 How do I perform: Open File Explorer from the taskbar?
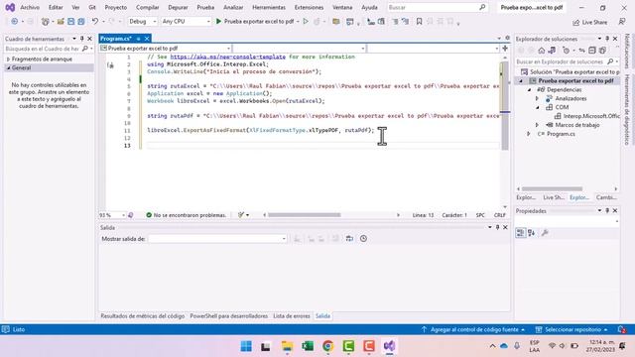pos(287,346)
